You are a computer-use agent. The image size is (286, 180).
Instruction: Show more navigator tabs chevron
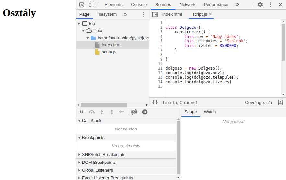coord(125,14)
